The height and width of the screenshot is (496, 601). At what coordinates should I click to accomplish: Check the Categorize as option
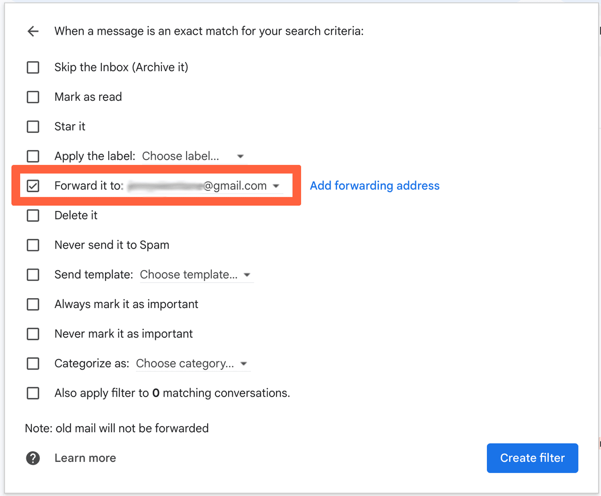tap(33, 363)
